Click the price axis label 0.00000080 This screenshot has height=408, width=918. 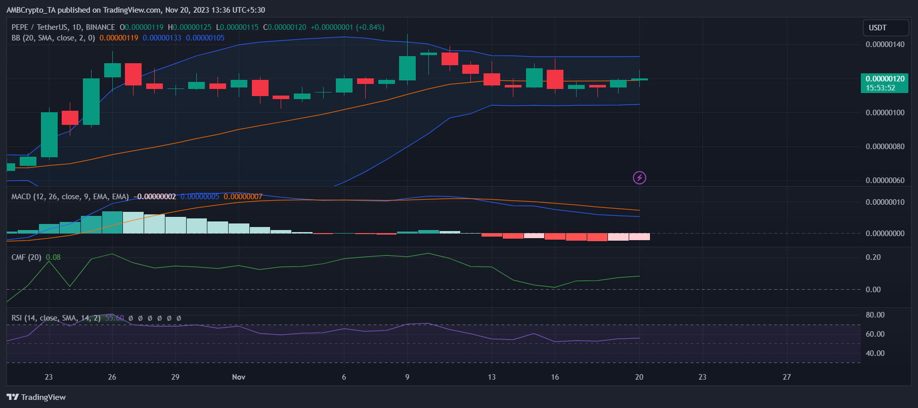pos(885,147)
